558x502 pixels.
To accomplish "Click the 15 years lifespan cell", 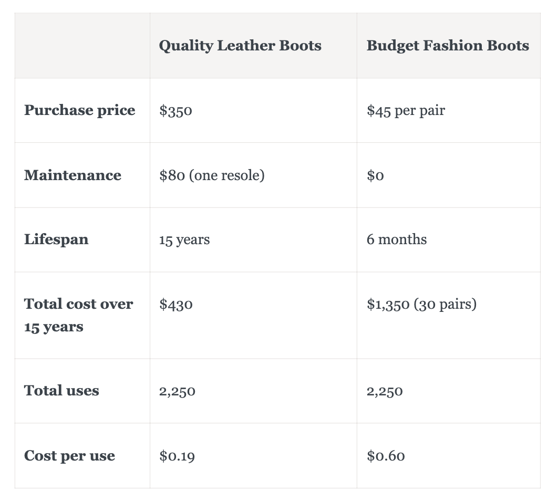I will tap(184, 239).
